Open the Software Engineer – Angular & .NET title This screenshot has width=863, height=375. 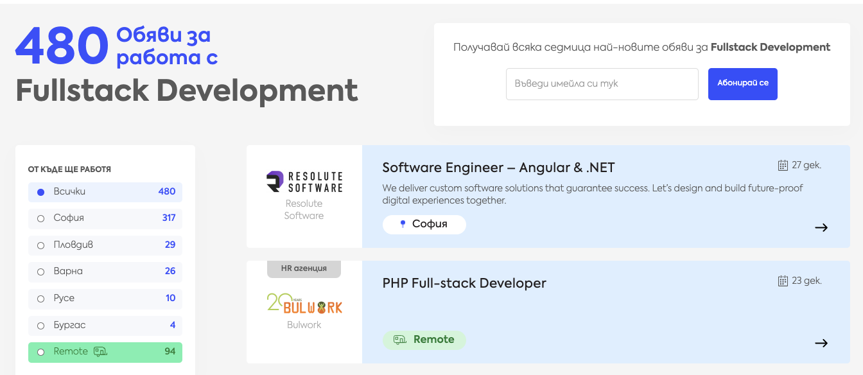pyautogui.click(x=498, y=168)
